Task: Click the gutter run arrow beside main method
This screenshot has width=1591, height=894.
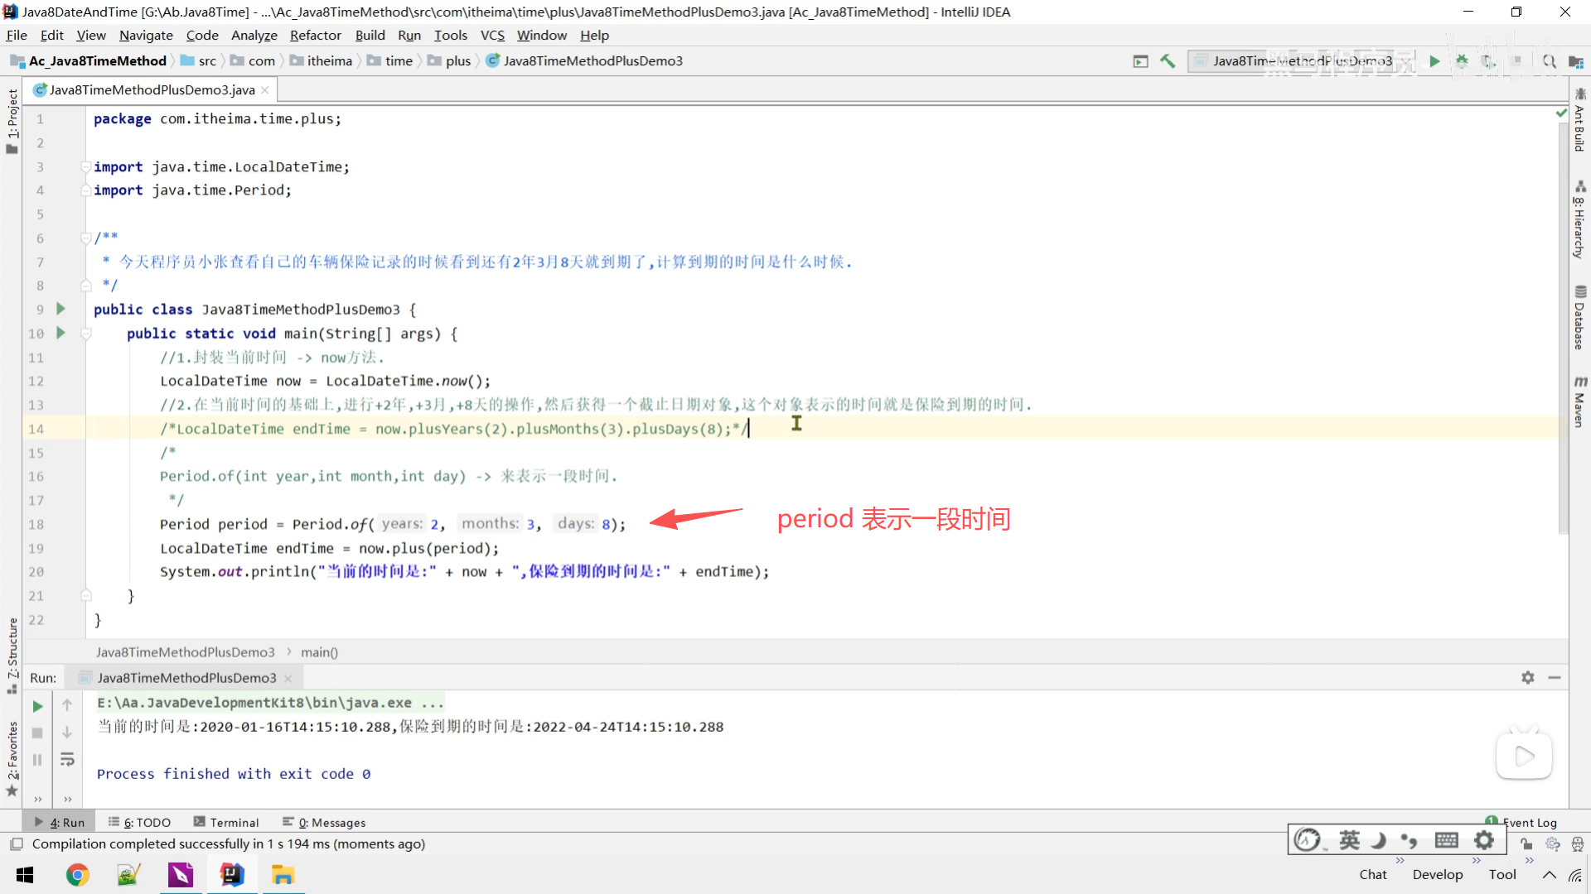Action: coord(60,333)
